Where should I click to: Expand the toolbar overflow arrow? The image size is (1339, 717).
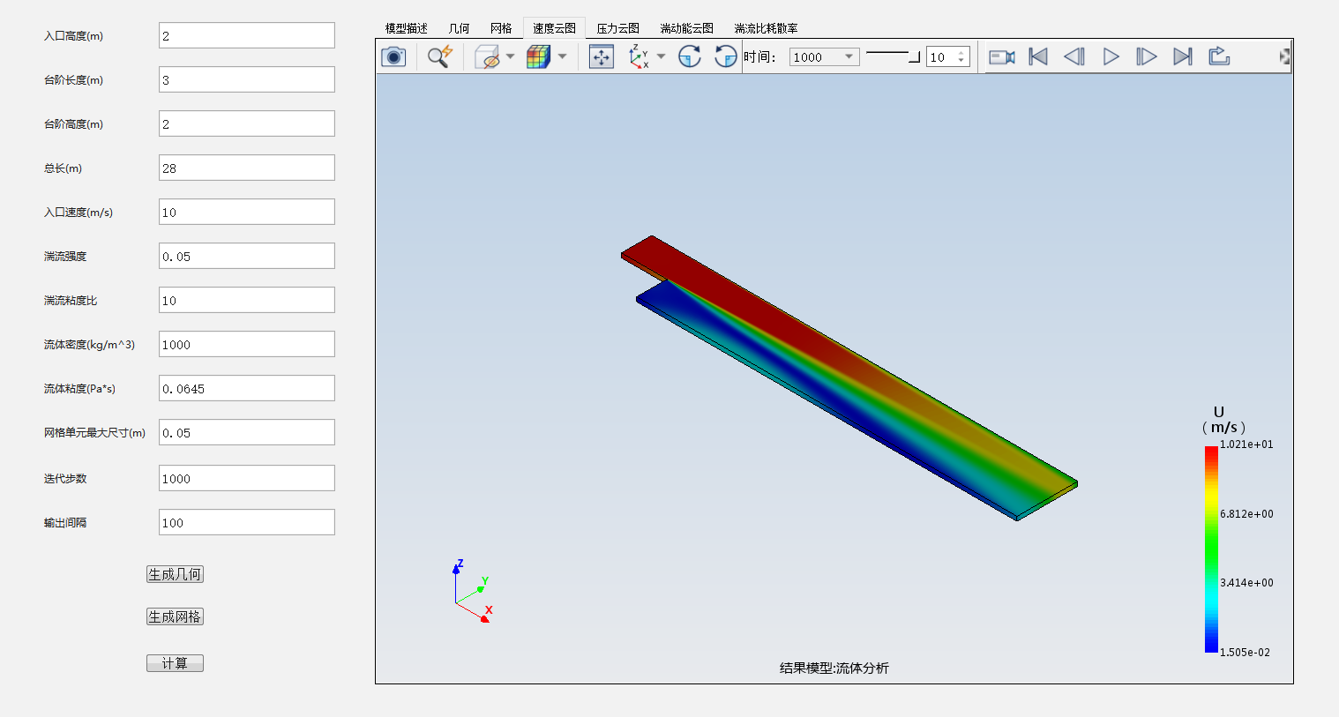pos(1284,57)
